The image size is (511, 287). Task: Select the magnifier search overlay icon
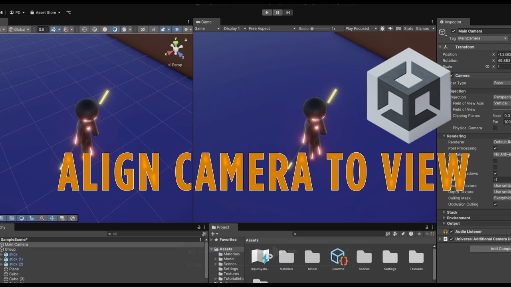42,218
